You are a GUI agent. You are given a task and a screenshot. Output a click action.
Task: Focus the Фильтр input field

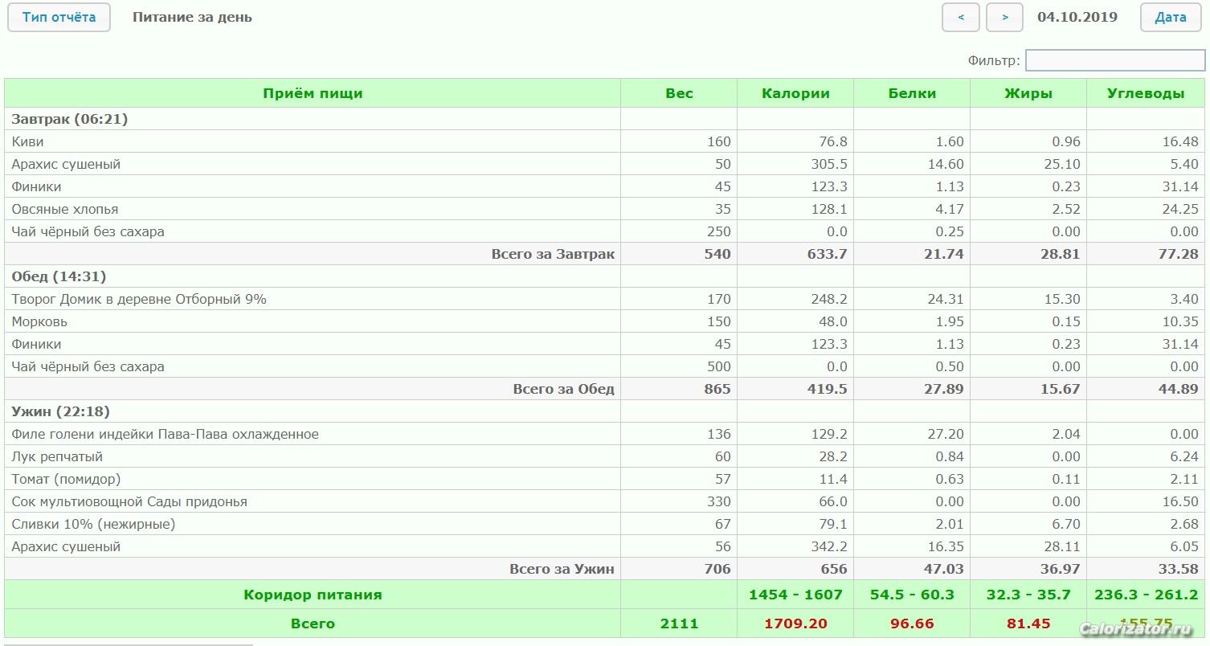(x=1115, y=60)
